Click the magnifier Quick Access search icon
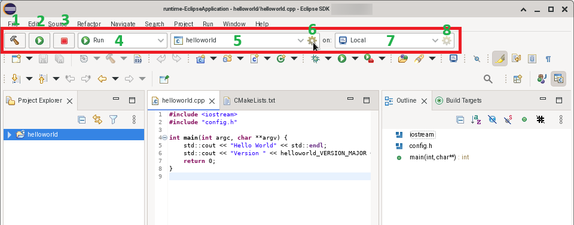This screenshot has width=574, height=225. [x=488, y=79]
